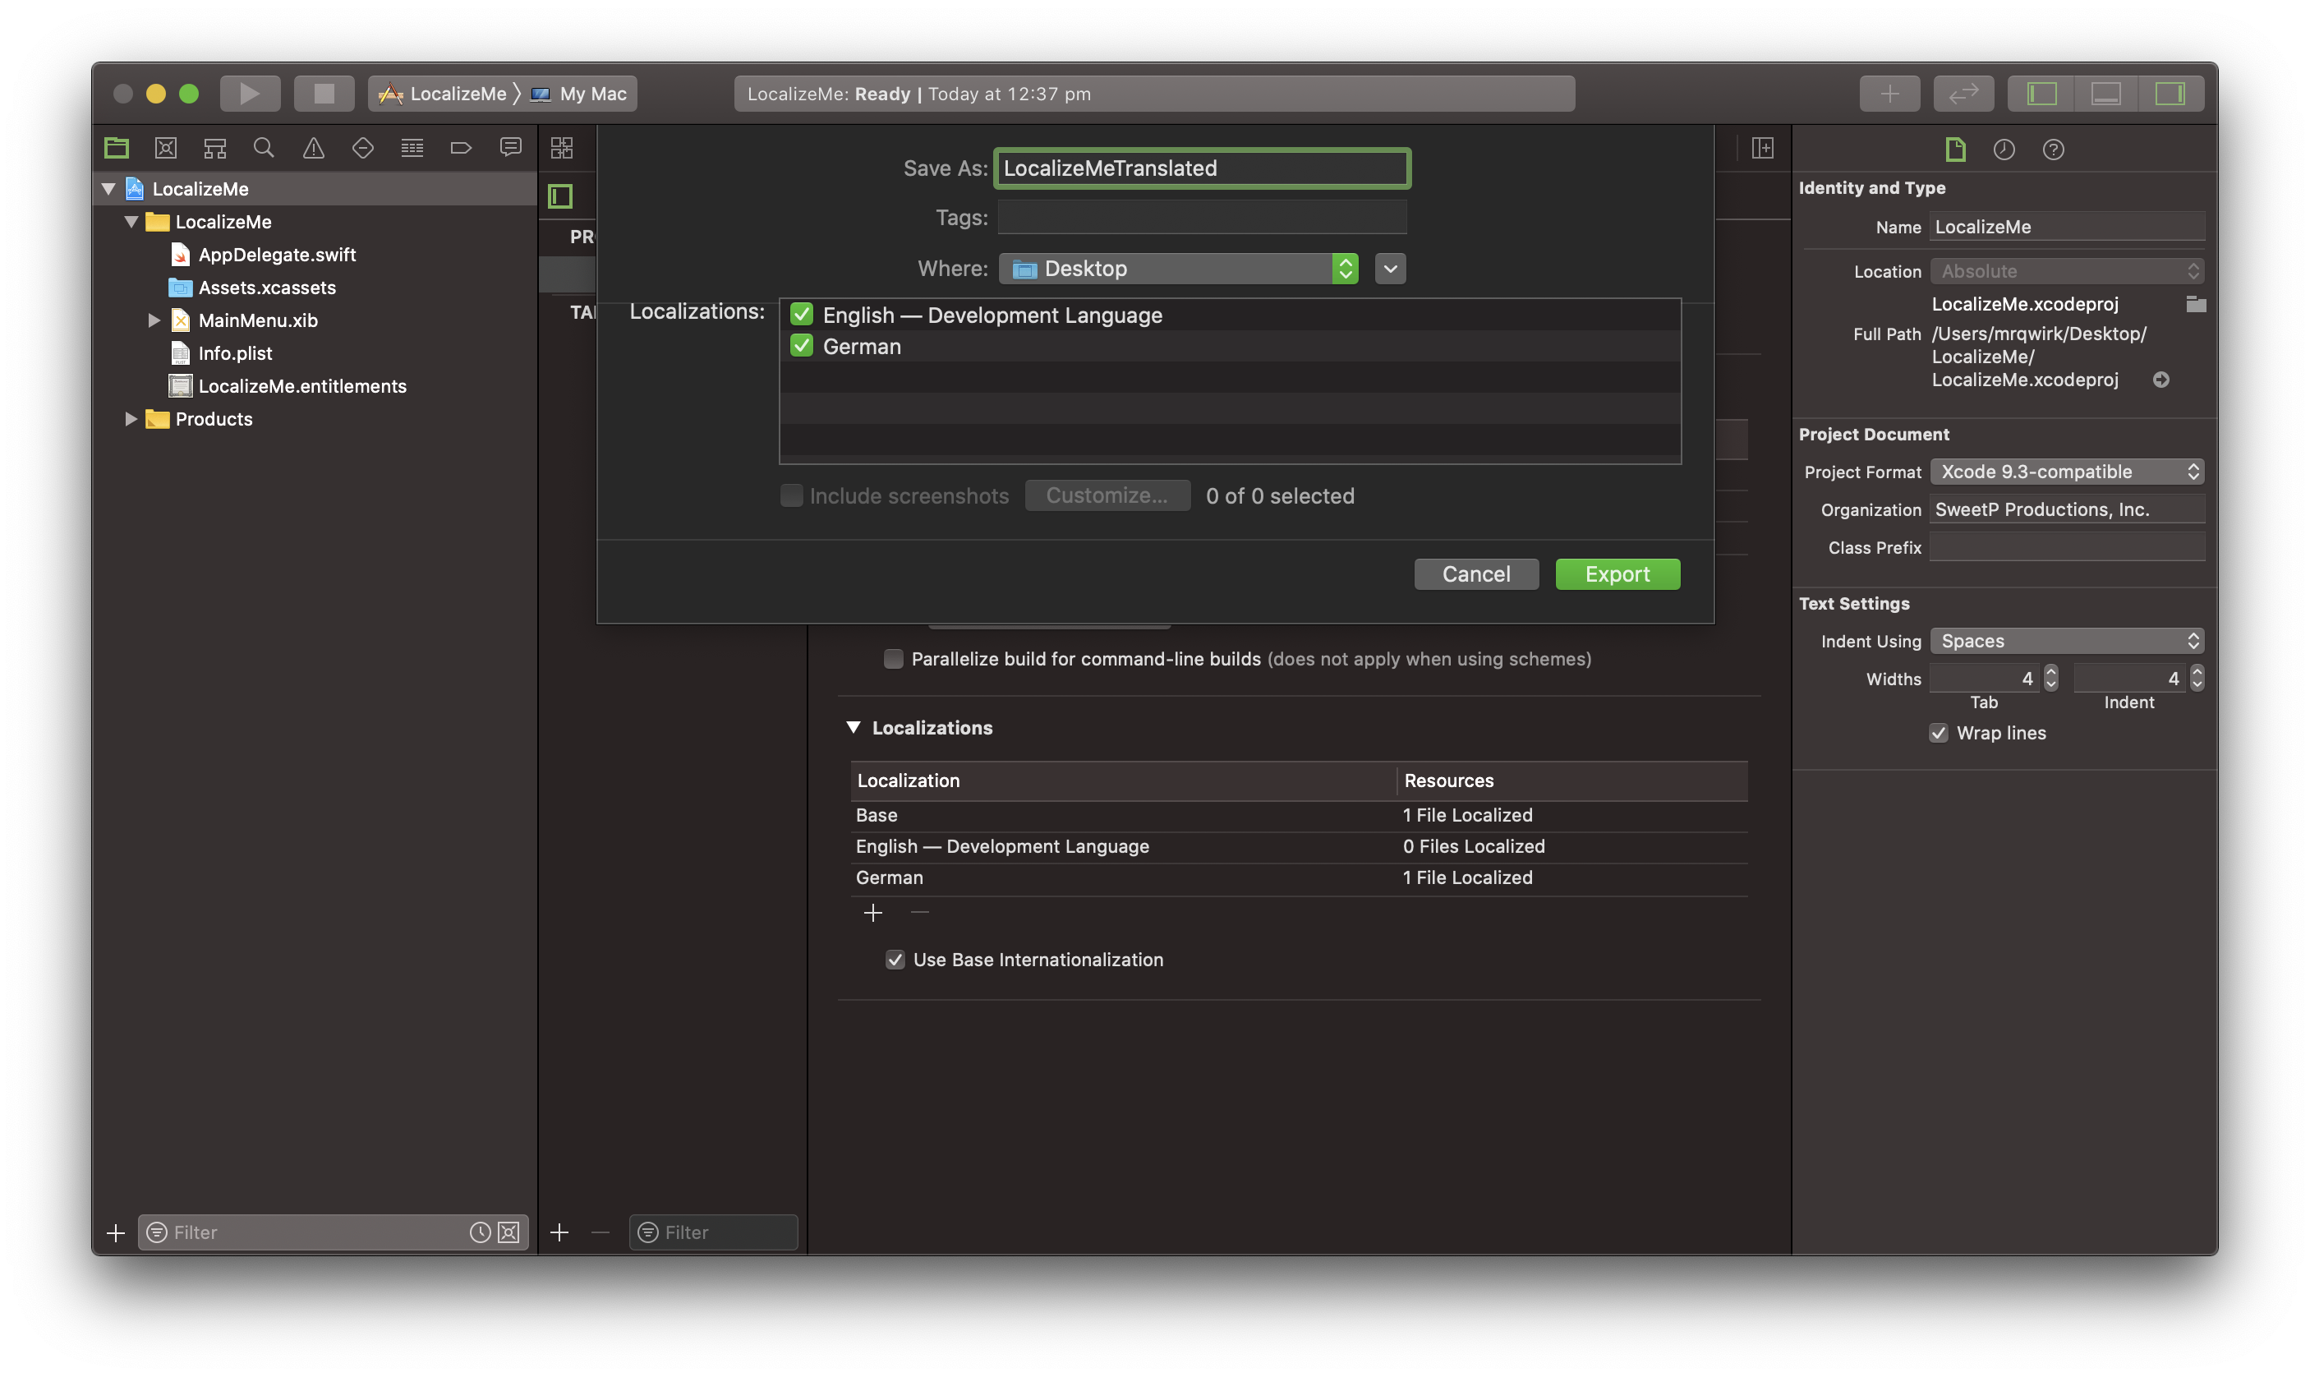Open the Breakpoint navigator icon
2310x1377 pixels.
point(461,148)
